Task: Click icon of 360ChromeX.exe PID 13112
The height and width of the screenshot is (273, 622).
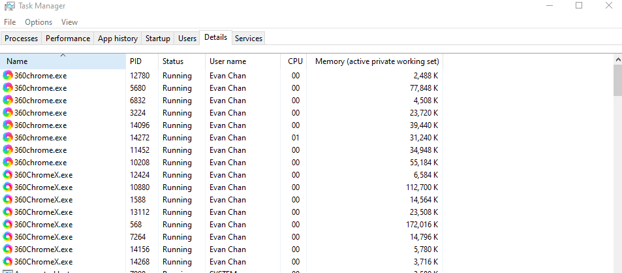Action: (8, 212)
